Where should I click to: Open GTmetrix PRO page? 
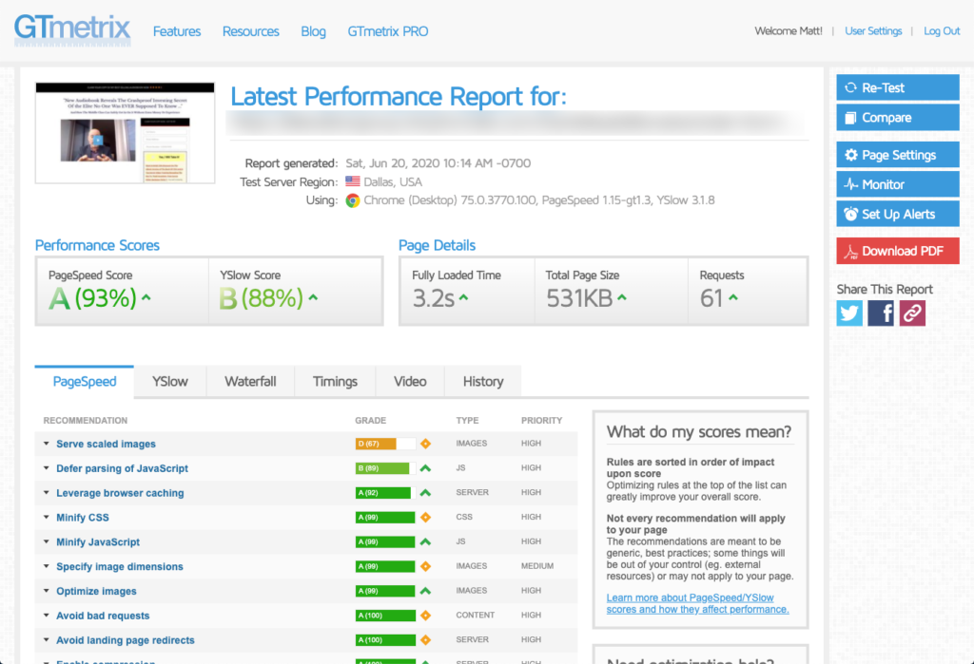point(388,31)
